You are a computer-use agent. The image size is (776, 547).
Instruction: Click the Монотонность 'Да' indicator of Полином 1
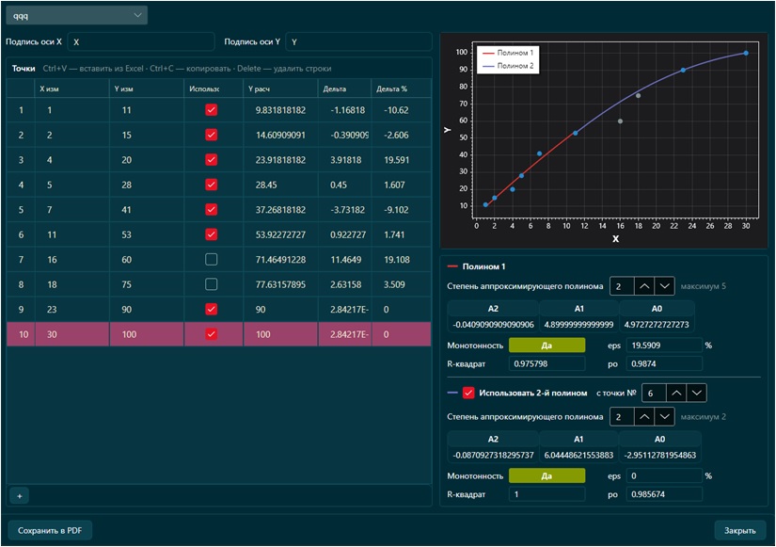click(546, 346)
